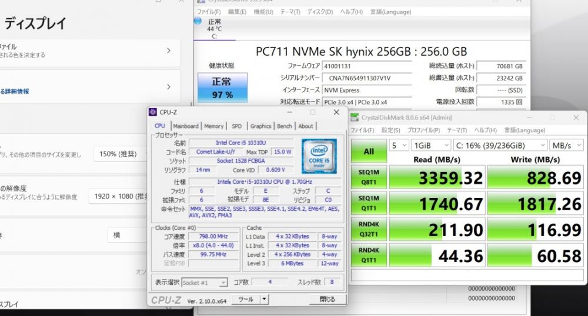
Task: Open テーマ(T) menu in CrystalDiskMark
Action: coord(457,130)
